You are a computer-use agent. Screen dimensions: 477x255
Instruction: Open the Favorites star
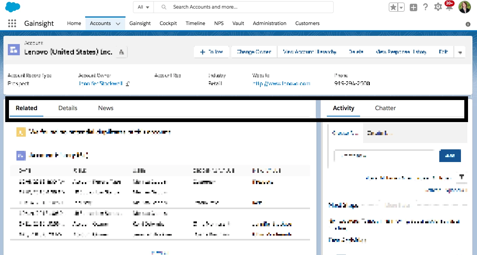(x=393, y=7)
